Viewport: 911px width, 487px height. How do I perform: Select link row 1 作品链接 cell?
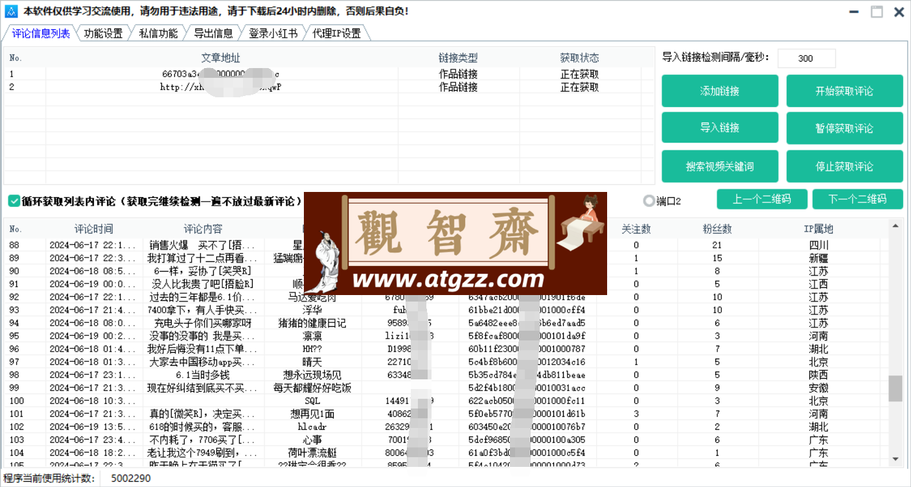[458, 74]
